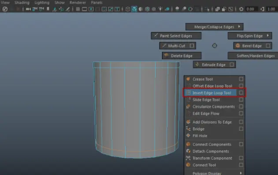Open the Show menu
The width and height of the screenshot is (278, 175).
click(59, 3)
